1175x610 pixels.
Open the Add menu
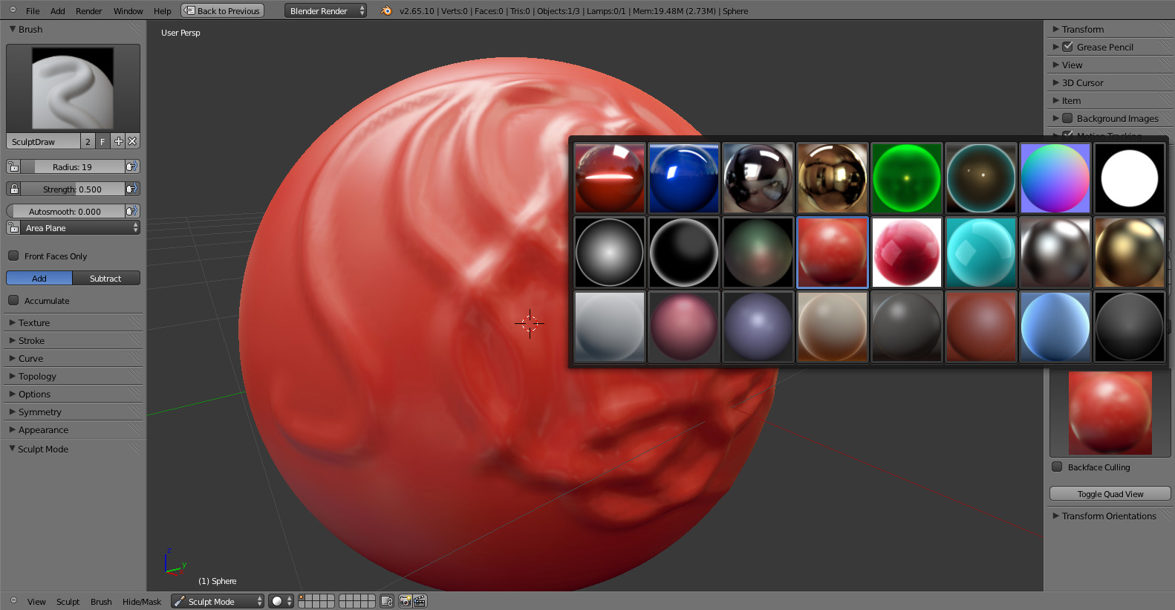point(58,10)
